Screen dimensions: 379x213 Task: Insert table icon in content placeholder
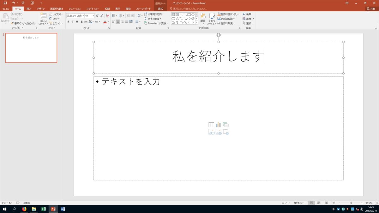pyautogui.click(x=211, y=125)
